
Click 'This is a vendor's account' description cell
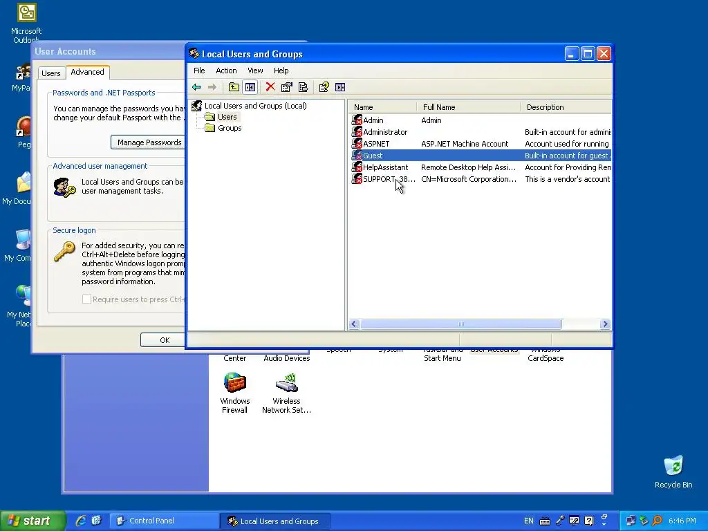pos(567,179)
